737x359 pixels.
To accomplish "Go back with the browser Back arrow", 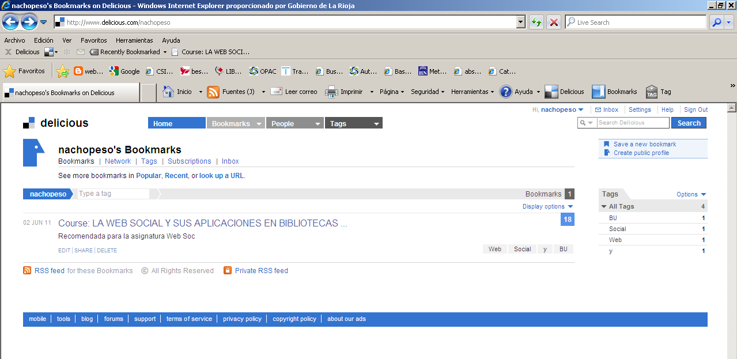I will (x=10, y=22).
